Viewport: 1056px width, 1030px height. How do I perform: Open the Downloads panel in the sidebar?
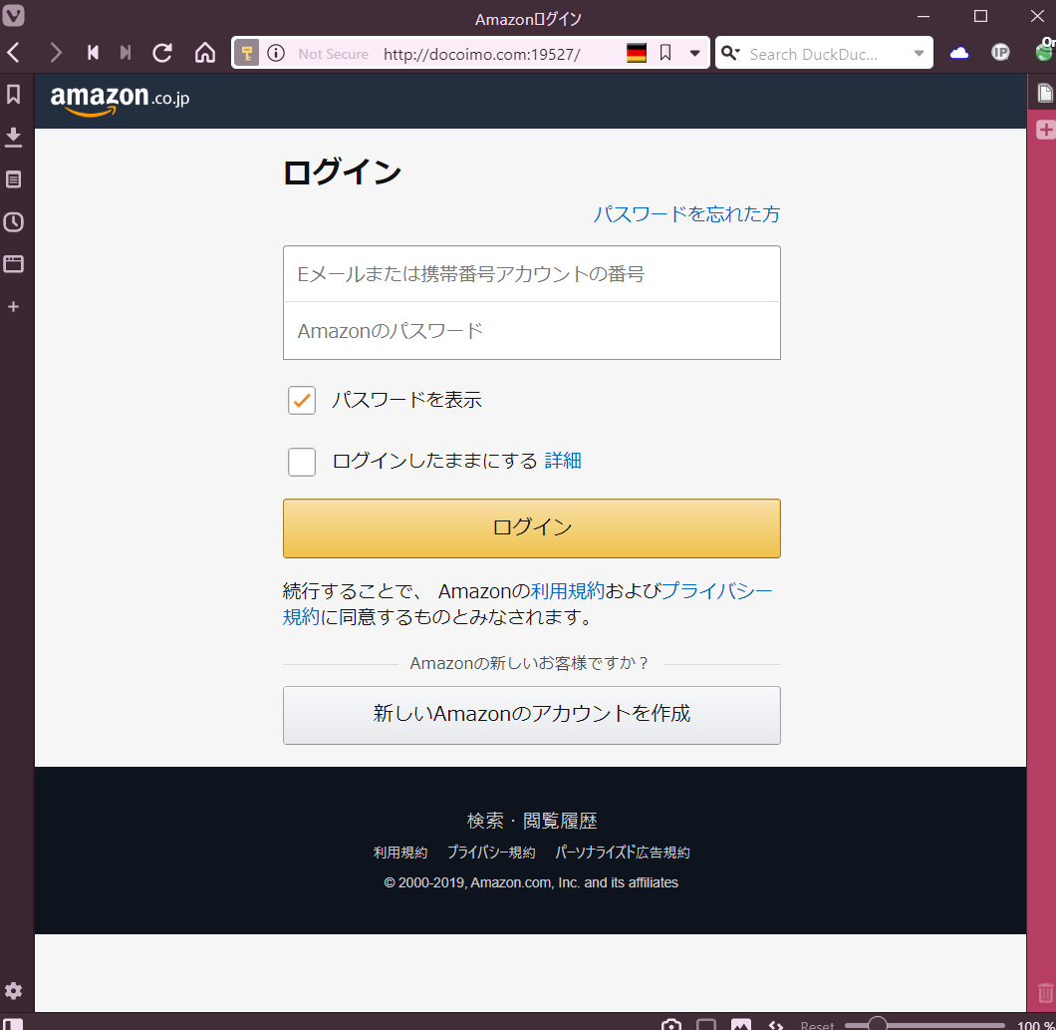pos(14,137)
